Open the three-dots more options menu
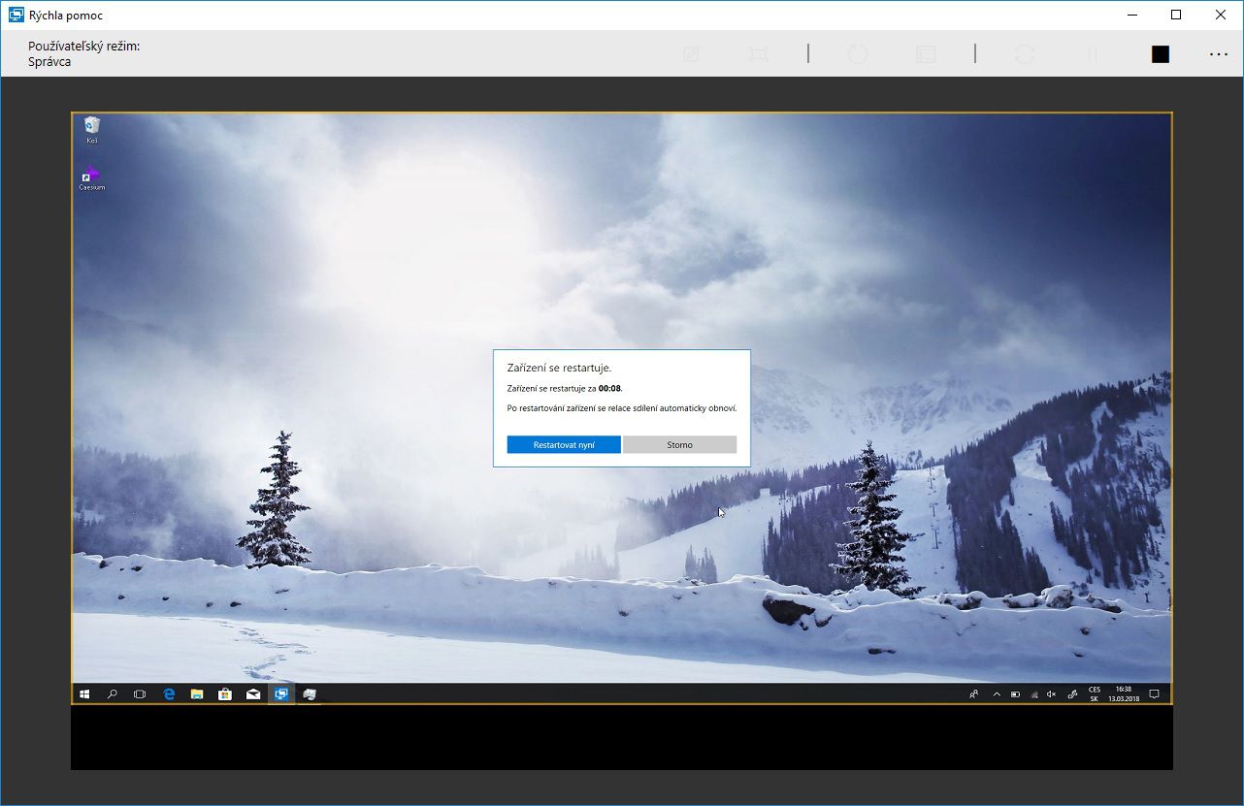The image size is (1244, 806). click(x=1218, y=54)
